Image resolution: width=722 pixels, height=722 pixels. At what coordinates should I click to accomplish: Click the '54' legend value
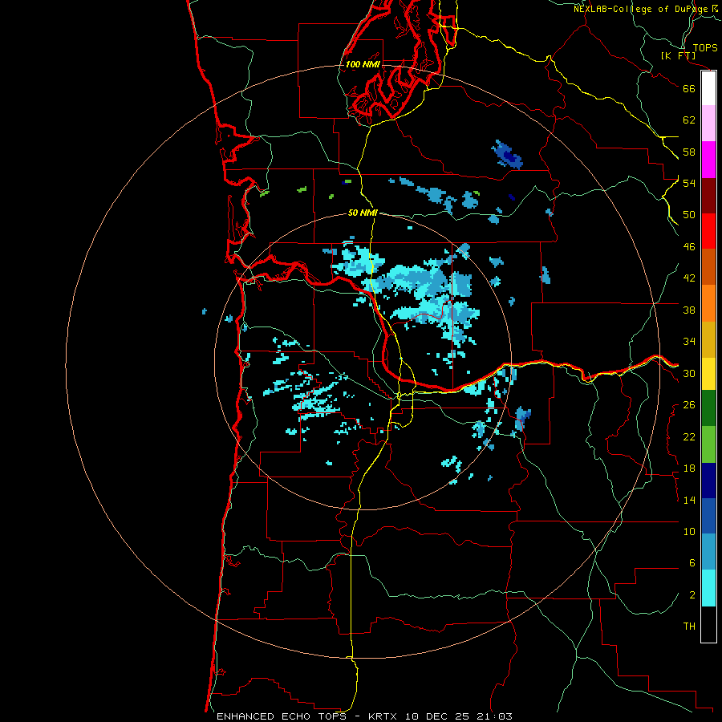point(689,183)
